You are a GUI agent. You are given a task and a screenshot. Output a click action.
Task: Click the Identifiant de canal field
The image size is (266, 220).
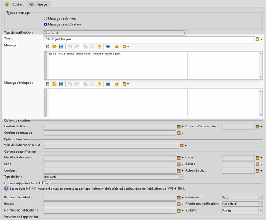coord(110,158)
